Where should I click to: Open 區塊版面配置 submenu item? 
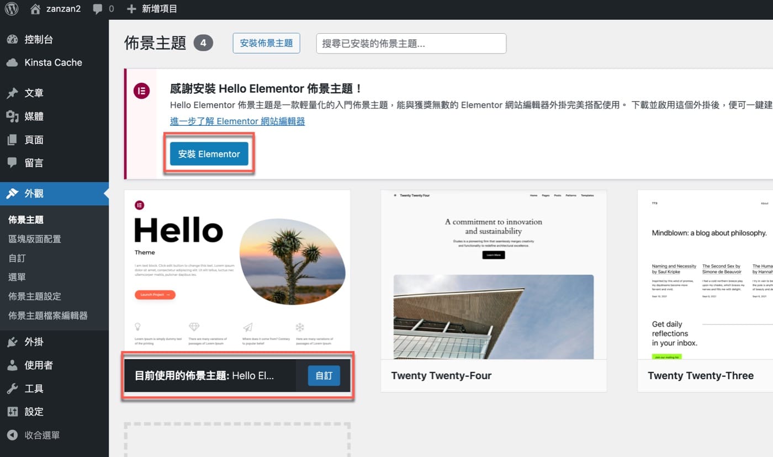[35, 239]
